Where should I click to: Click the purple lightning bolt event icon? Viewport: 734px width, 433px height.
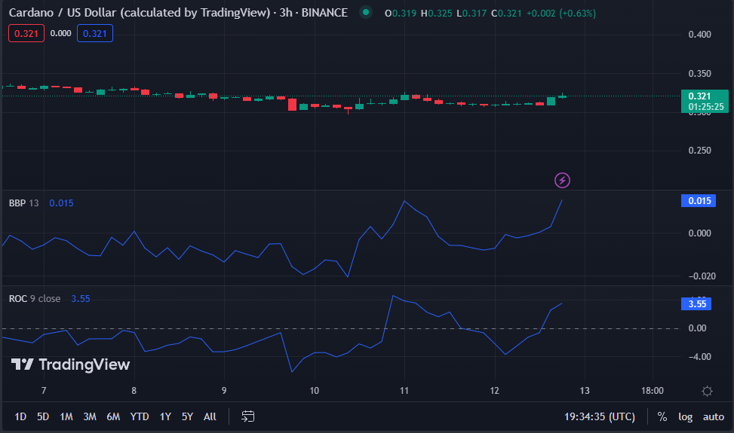coord(562,180)
